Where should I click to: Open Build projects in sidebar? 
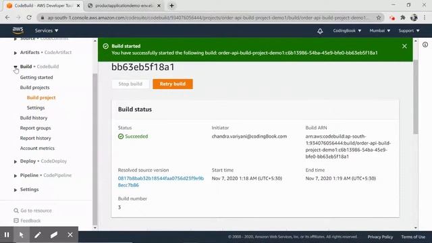point(34,88)
